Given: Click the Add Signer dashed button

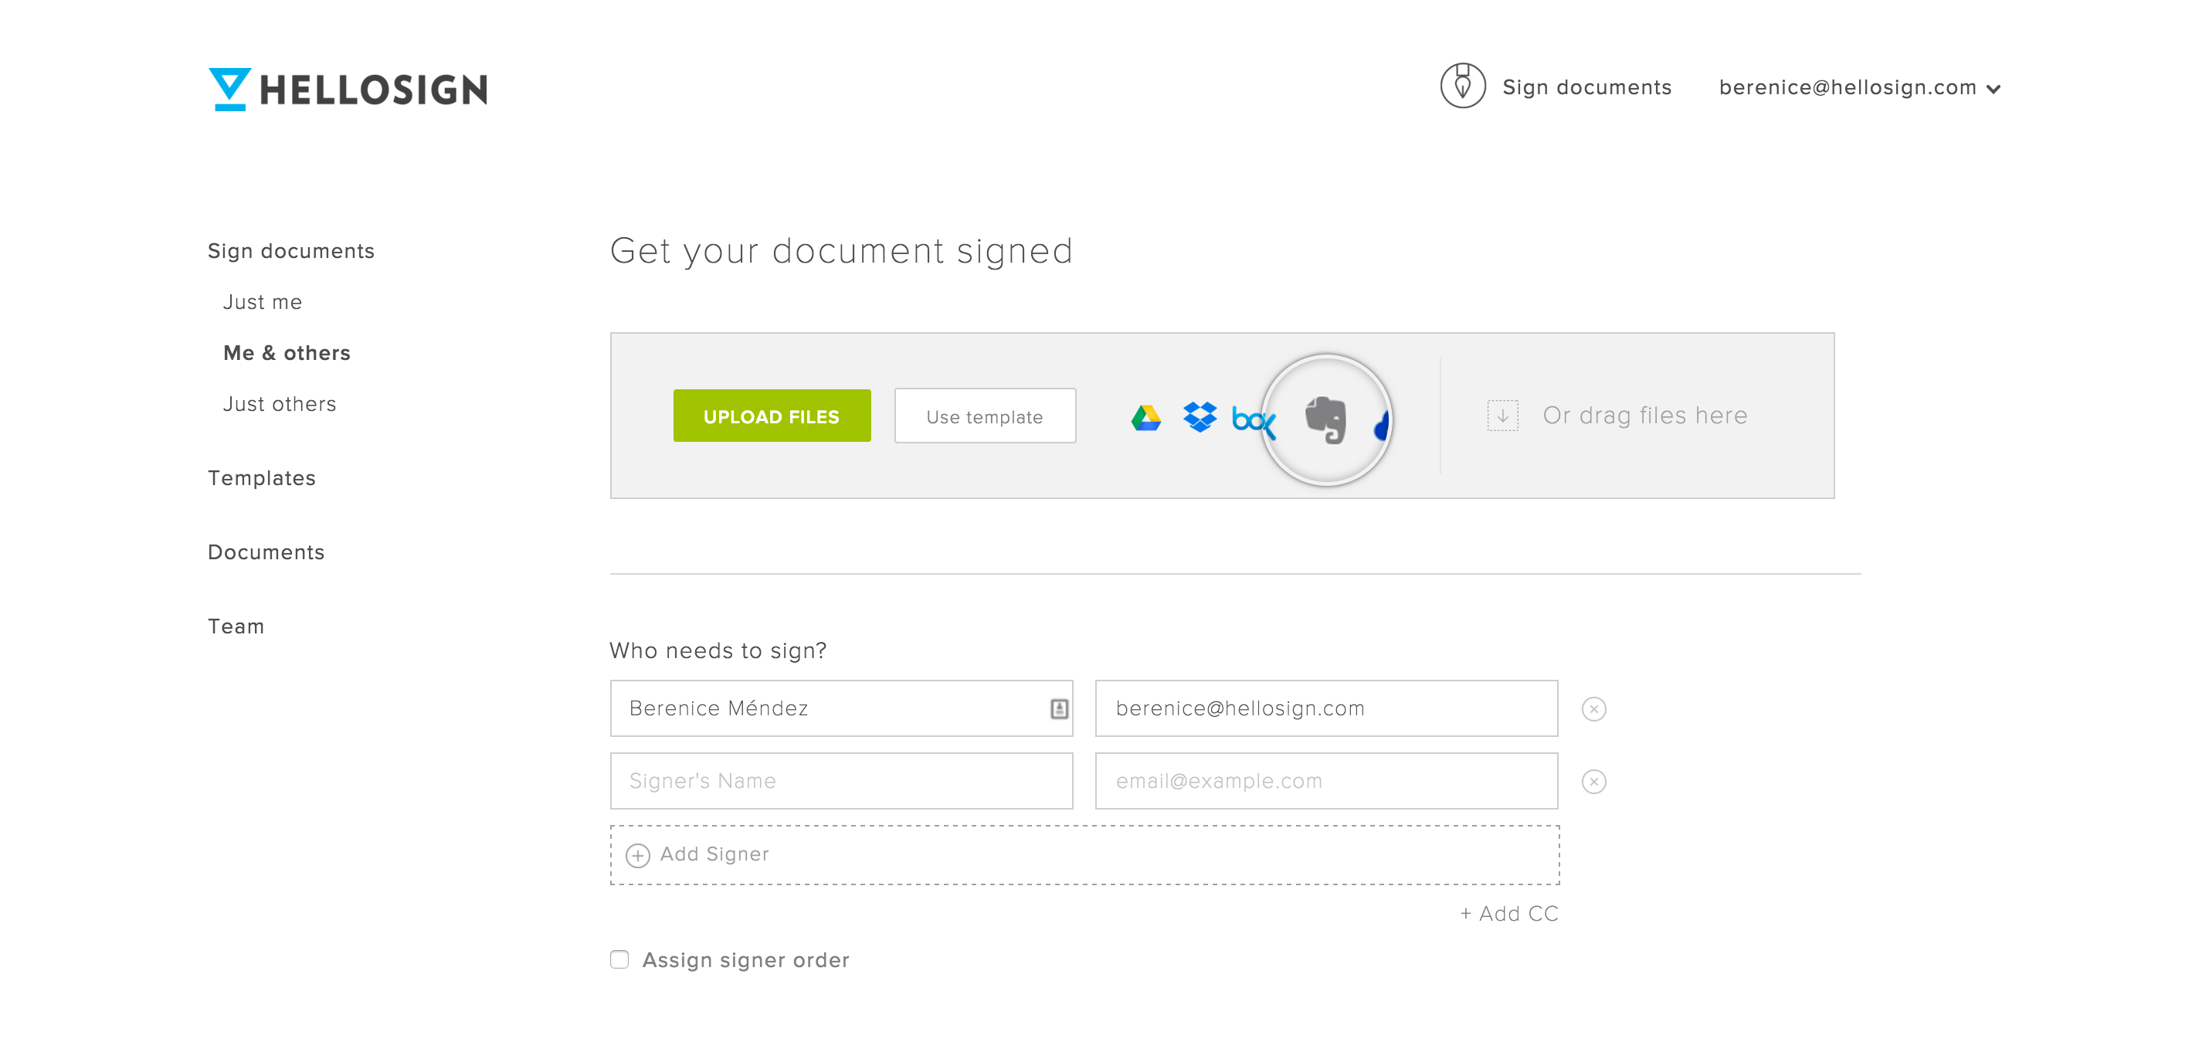Looking at the screenshot, I should tap(1084, 854).
